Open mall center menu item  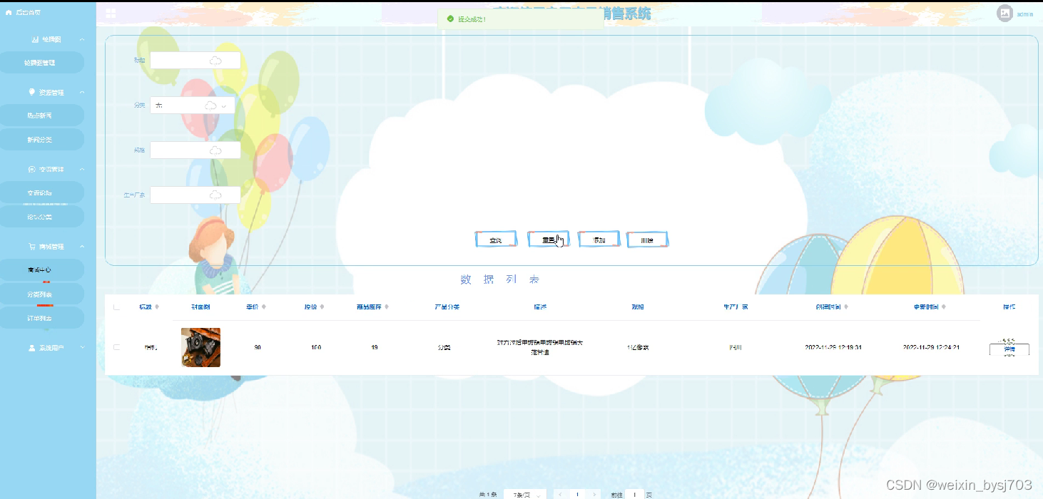[x=41, y=269]
